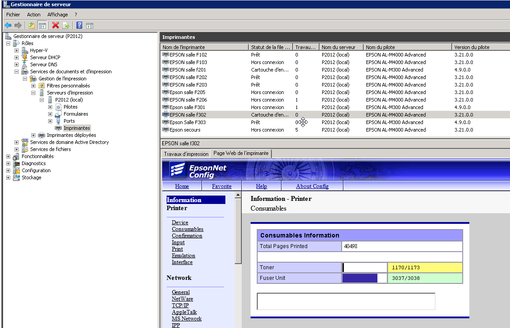The image size is (510, 328).
Task: Click the Up one level folder icon
Action: 32,26
